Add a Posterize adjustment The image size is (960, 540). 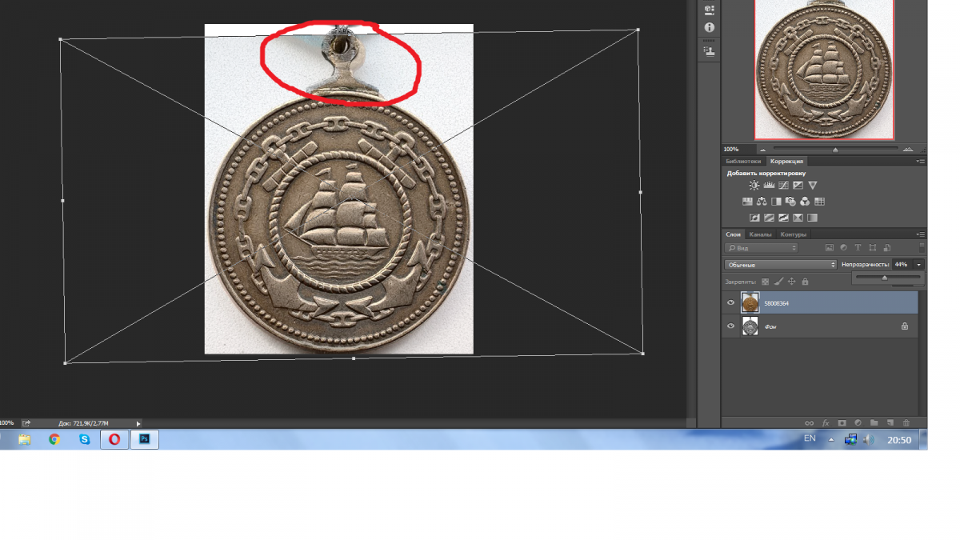[769, 218]
